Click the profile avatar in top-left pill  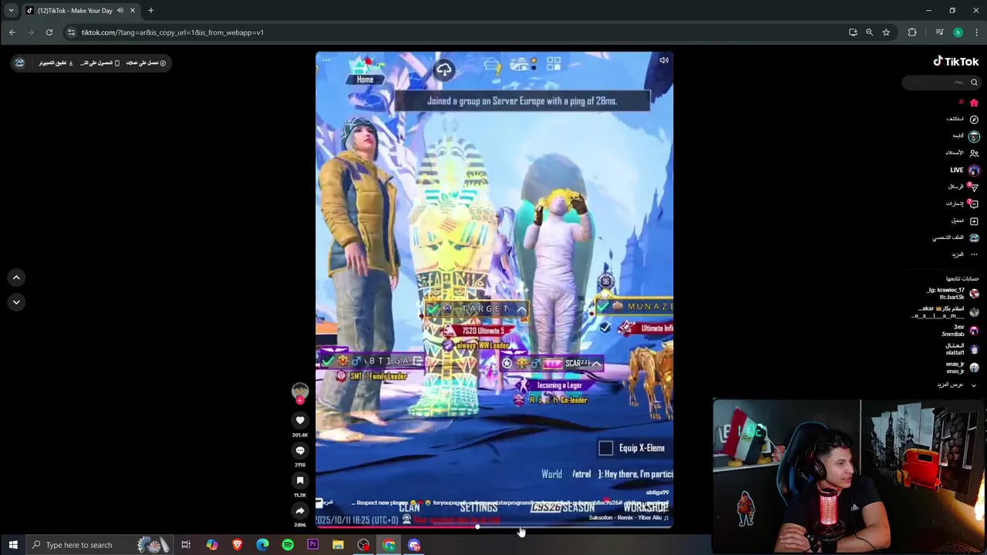click(x=19, y=63)
